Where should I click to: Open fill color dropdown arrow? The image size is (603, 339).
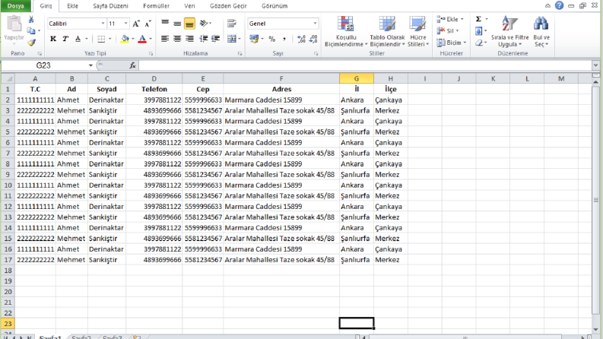pyautogui.click(x=132, y=39)
